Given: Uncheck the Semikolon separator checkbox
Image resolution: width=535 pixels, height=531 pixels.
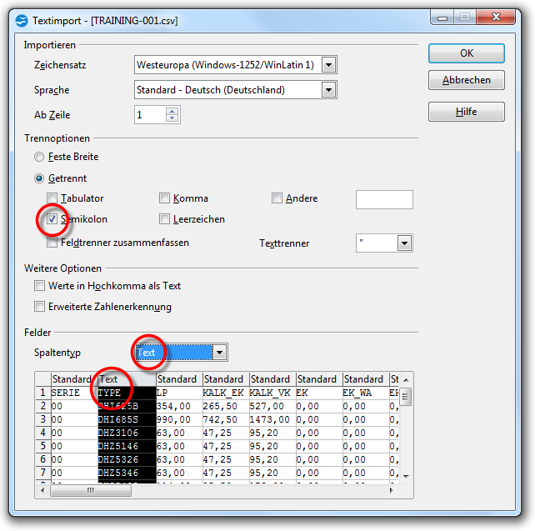Looking at the screenshot, I should point(52,219).
